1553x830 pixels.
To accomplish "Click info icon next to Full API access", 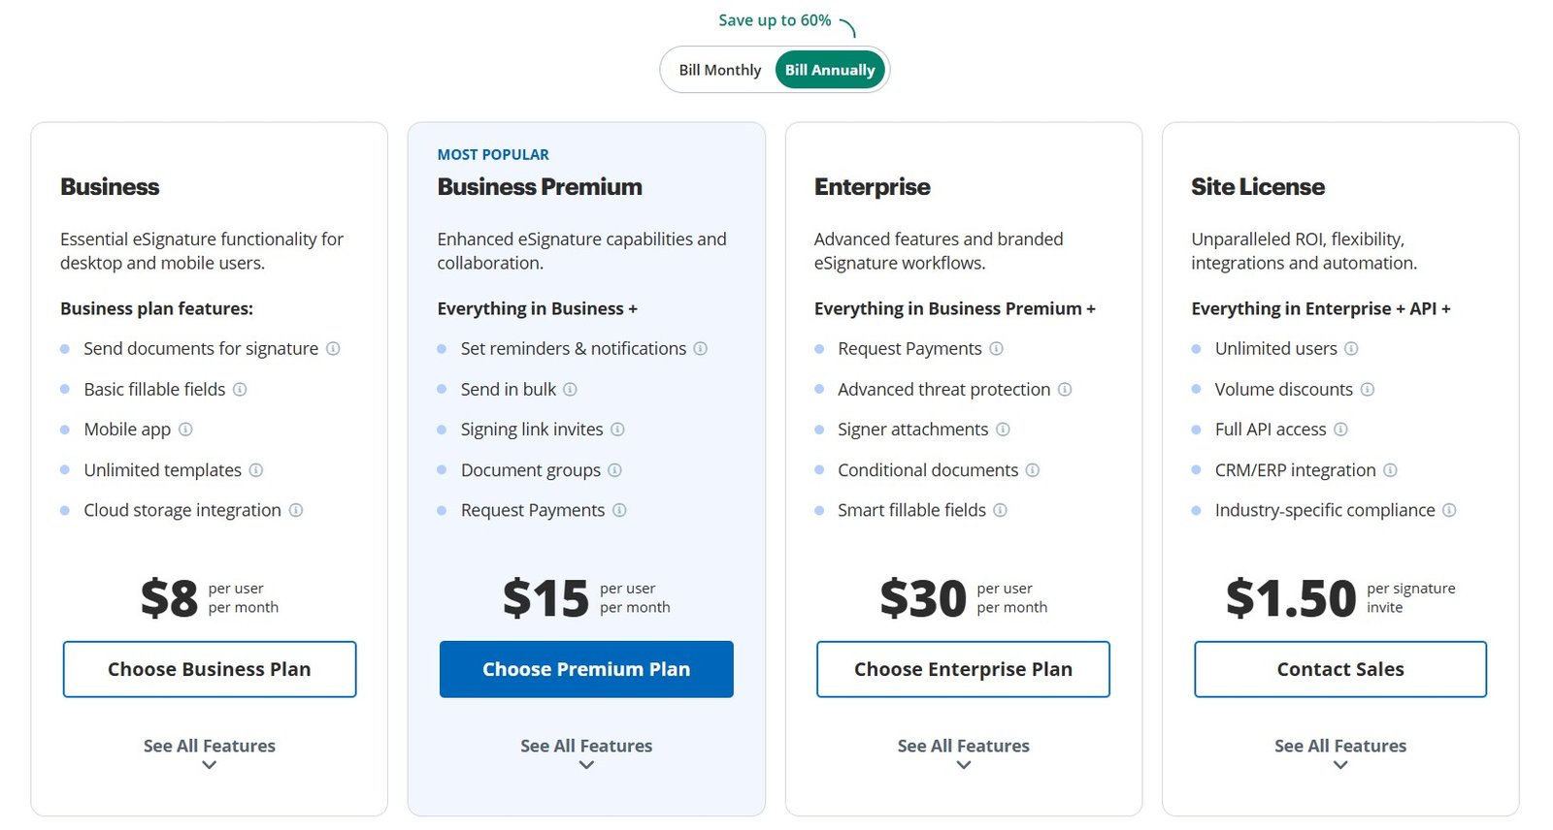I will pyautogui.click(x=1340, y=429).
